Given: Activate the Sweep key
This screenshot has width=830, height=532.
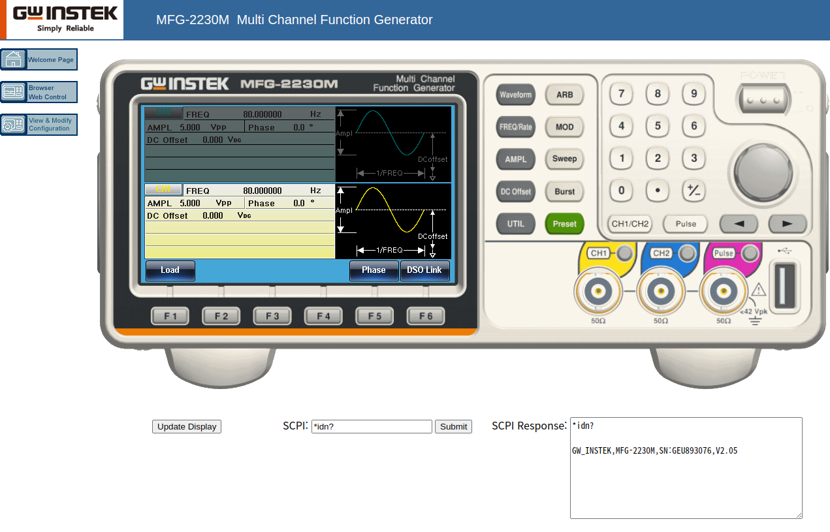Looking at the screenshot, I should (564, 159).
